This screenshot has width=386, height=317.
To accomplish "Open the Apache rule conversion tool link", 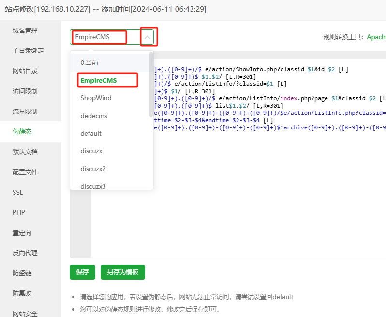I will pyautogui.click(x=376, y=37).
